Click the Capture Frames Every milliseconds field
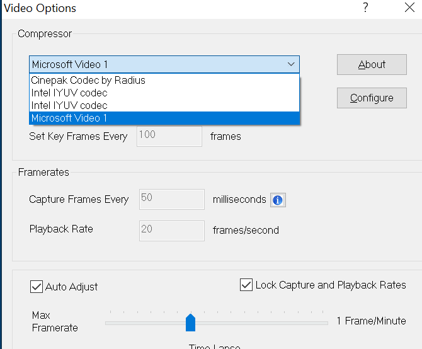 (172, 200)
